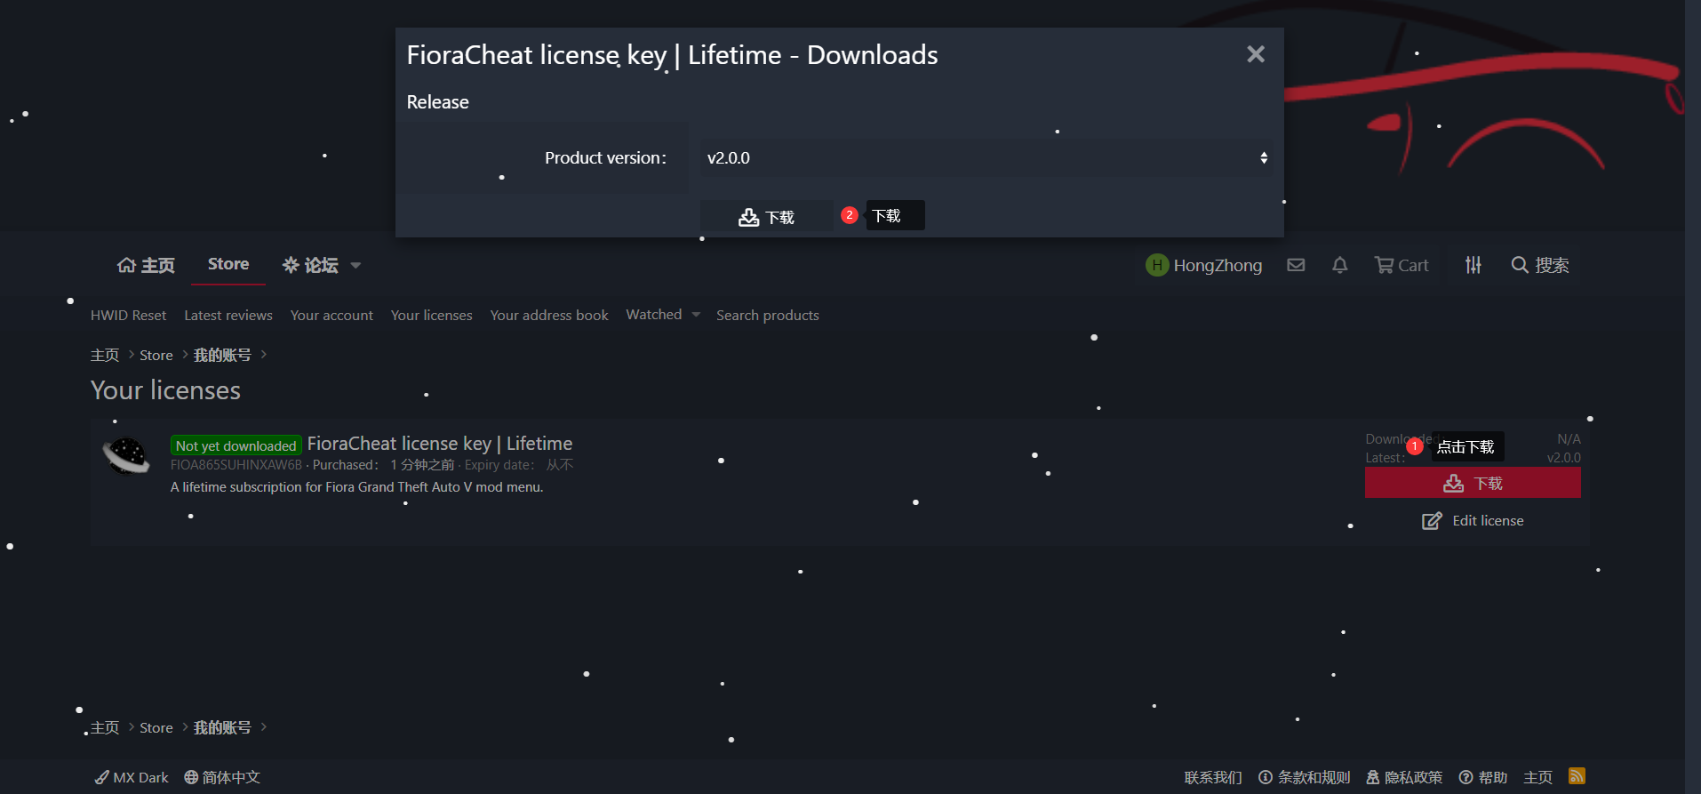Open the 搜索 search
This screenshot has height=794, width=1701.
tap(1540, 265)
